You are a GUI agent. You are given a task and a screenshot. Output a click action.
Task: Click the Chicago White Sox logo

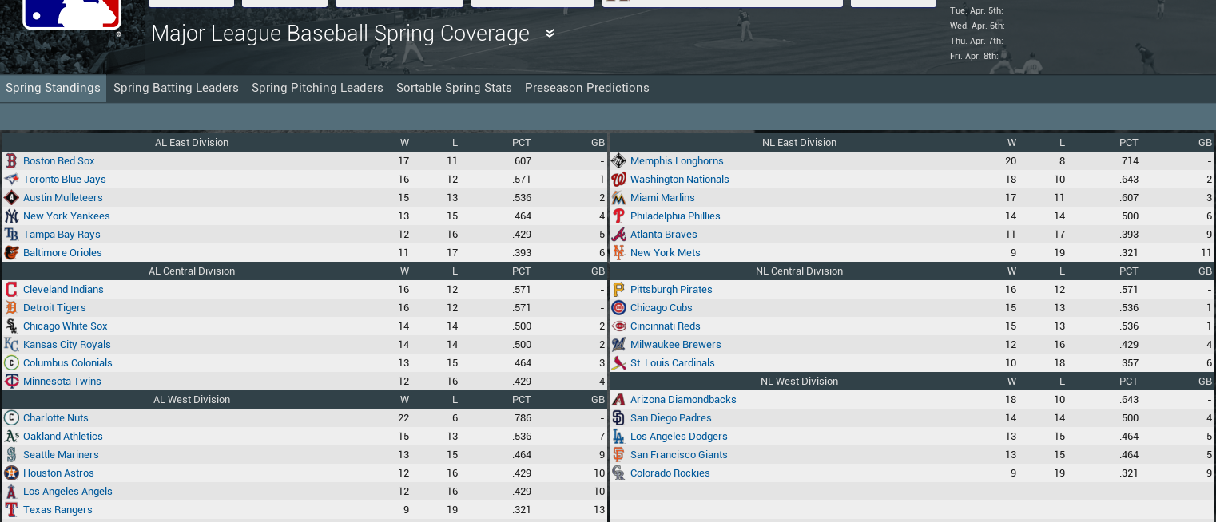click(x=11, y=326)
